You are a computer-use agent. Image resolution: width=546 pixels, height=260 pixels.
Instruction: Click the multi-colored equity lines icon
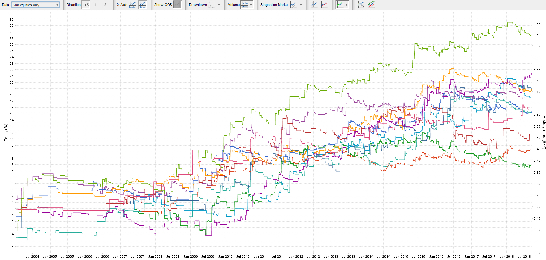tap(371, 5)
